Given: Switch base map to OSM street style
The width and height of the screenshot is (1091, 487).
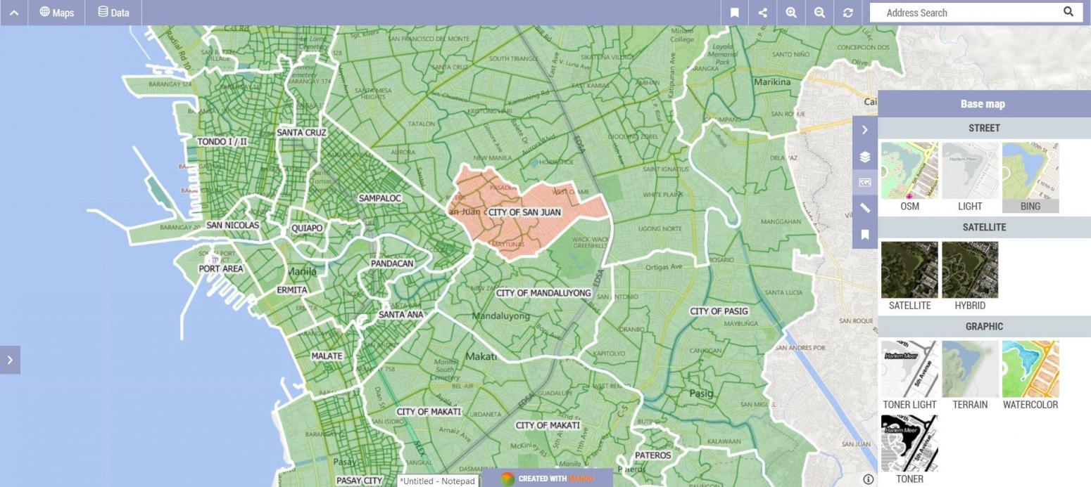Looking at the screenshot, I should click(x=909, y=170).
